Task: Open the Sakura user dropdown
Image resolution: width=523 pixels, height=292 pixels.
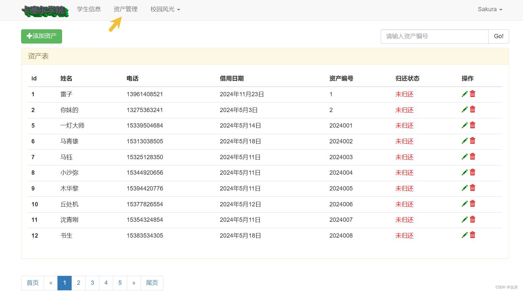Action: [490, 9]
